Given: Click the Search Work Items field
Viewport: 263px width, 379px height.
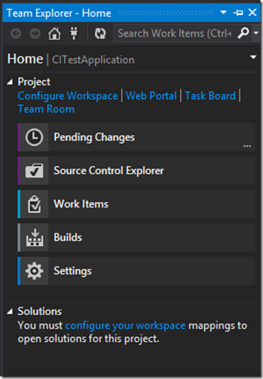Looking at the screenshot, I should click(175, 33).
